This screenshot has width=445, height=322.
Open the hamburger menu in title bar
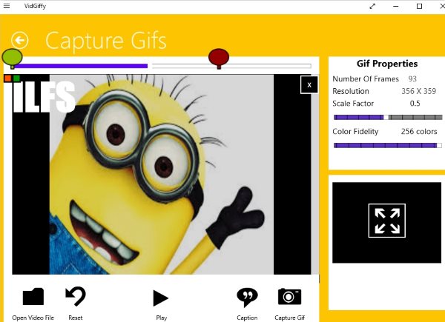(7, 6)
